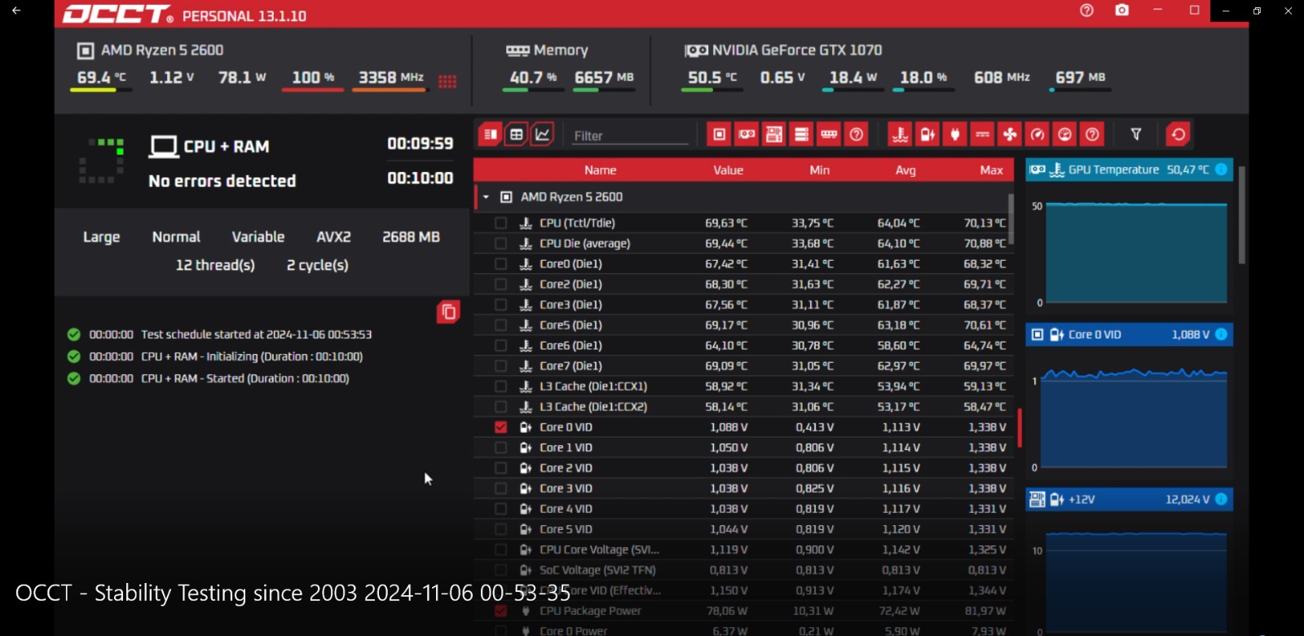
Task: Click the graphs panel vertical scrollbar
Action: click(x=1241, y=215)
